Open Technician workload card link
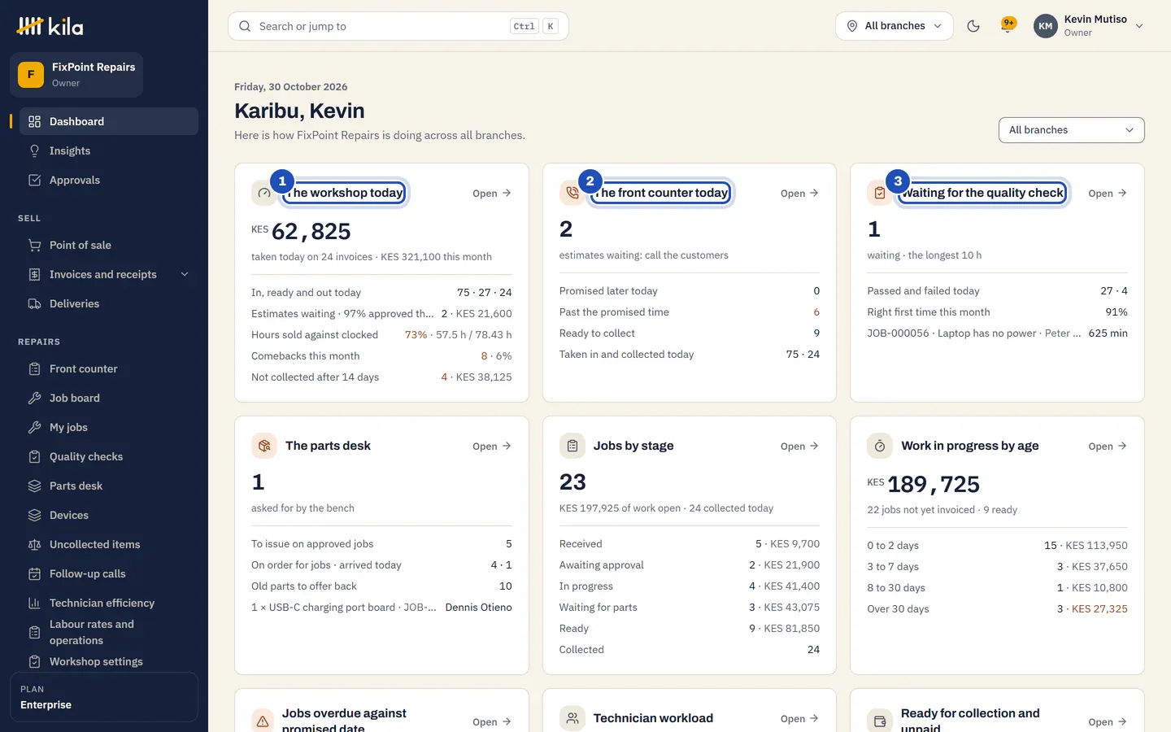The image size is (1171, 732). pyautogui.click(x=799, y=719)
